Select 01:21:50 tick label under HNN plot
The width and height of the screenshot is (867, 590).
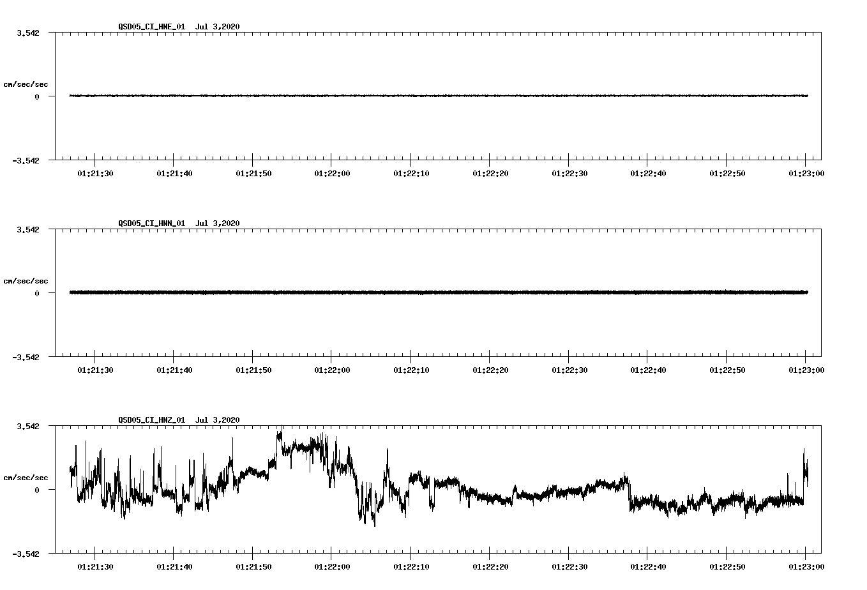253,370
